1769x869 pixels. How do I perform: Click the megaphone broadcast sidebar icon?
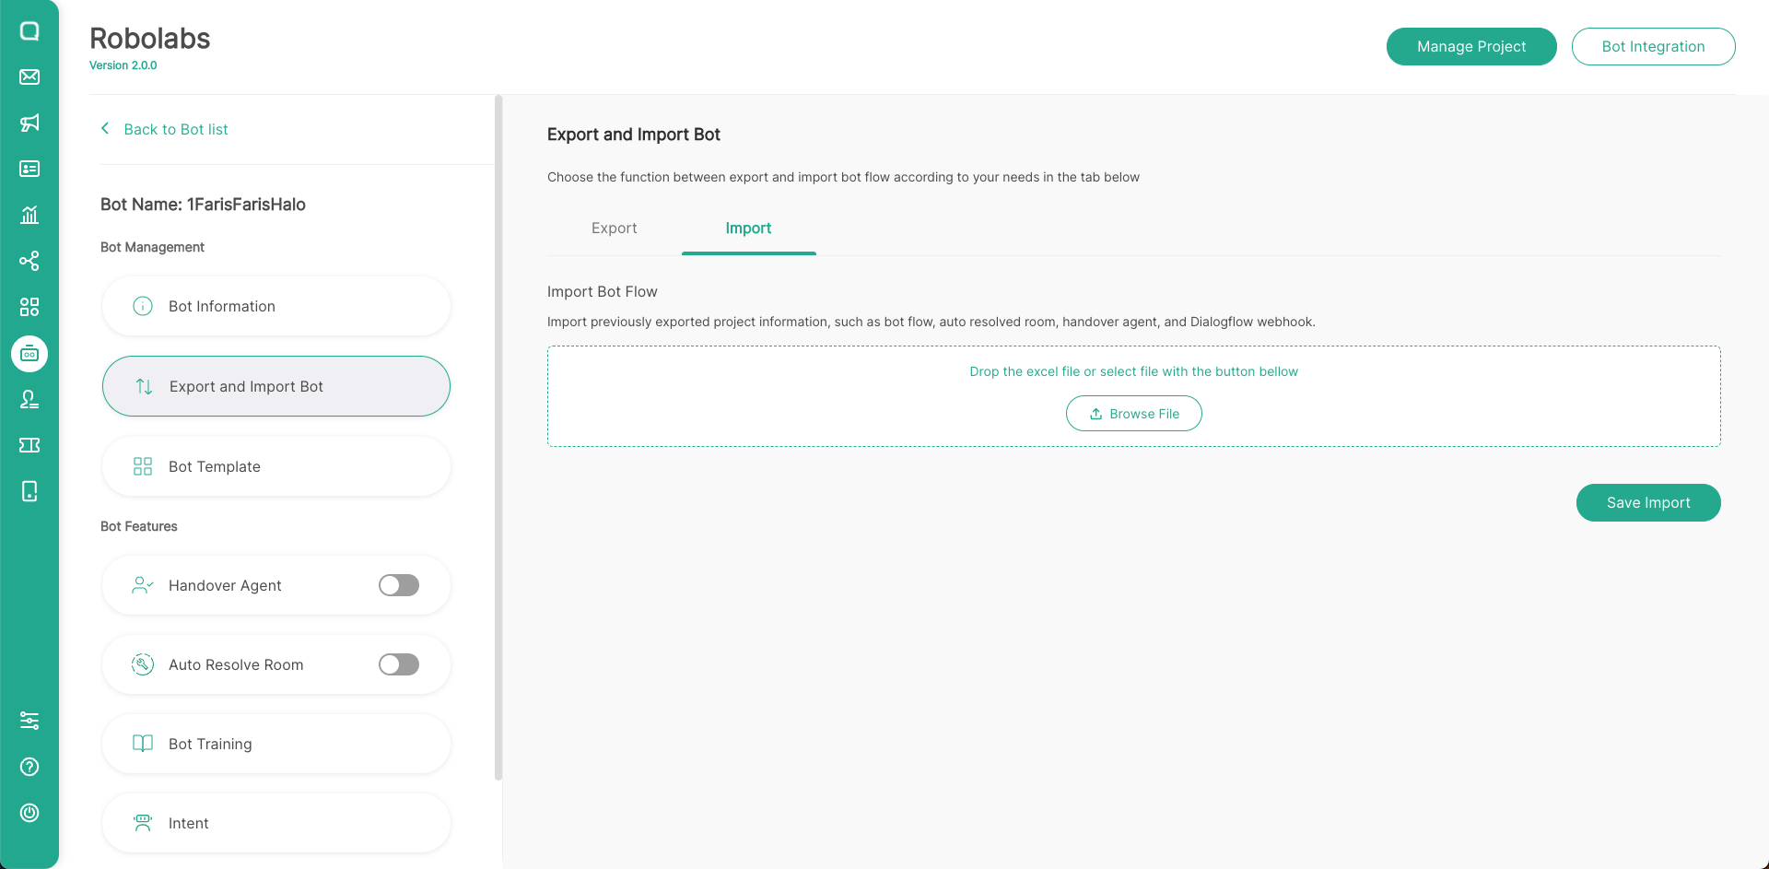(29, 123)
